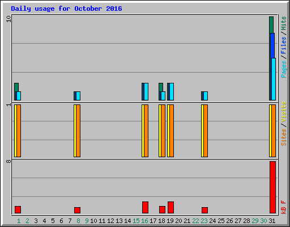This screenshot has height=227, width=290.
Task: Click the orange visits bar for day 31
Action: pyautogui.click(x=274, y=131)
